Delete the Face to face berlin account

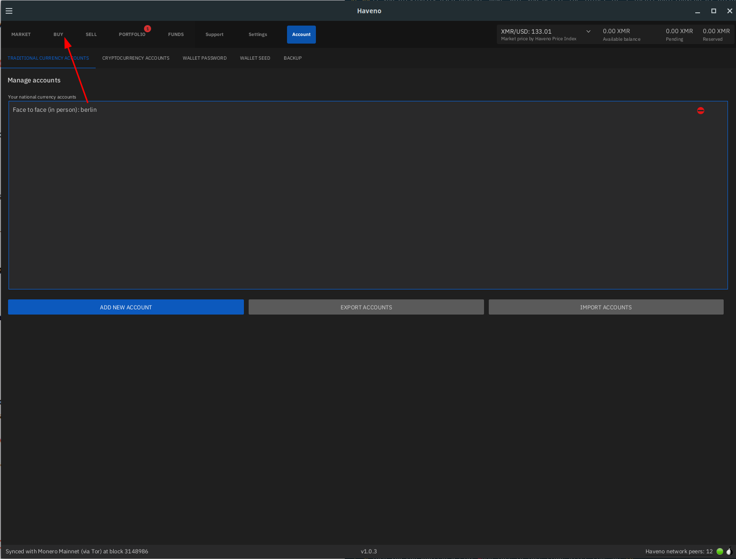click(x=700, y=110)
